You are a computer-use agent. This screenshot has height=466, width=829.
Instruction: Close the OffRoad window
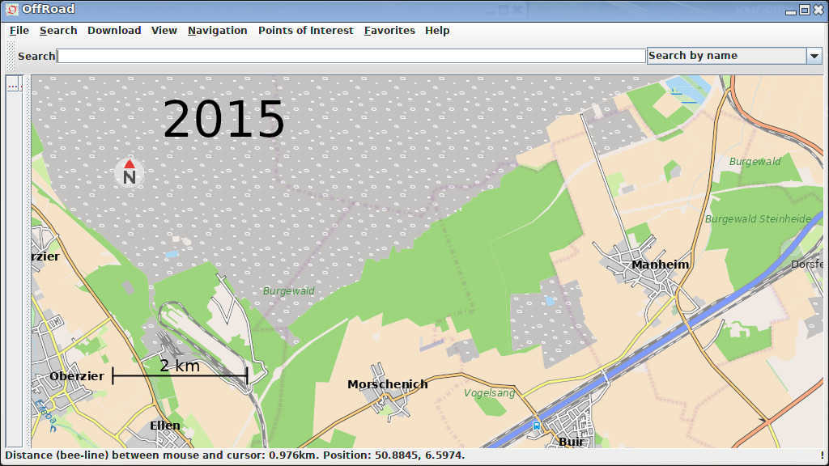[x=818, y=10]
